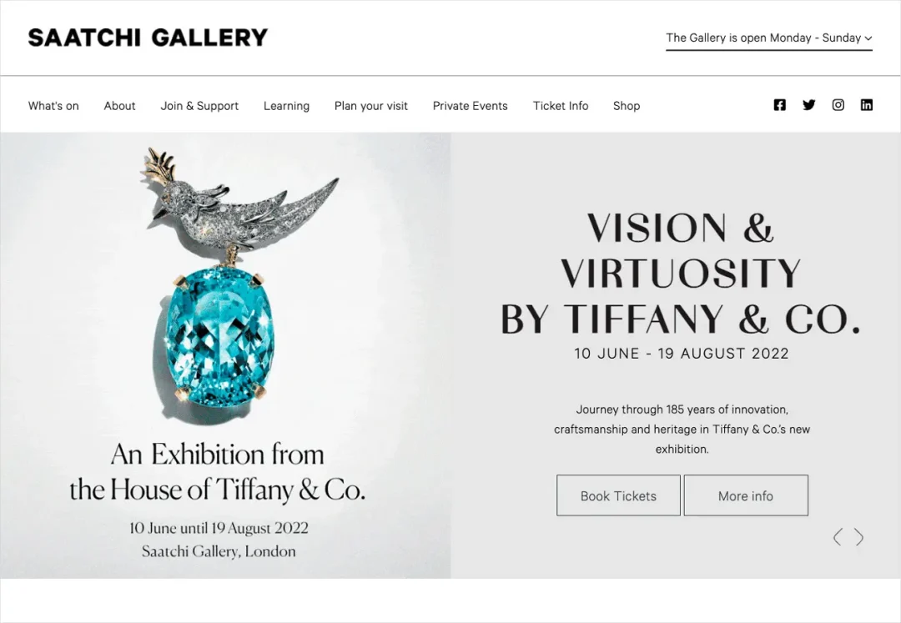901x623 pixels.
Task: Click the chevron beside Monday - Sunday
Action: click(x=868, y=38)
